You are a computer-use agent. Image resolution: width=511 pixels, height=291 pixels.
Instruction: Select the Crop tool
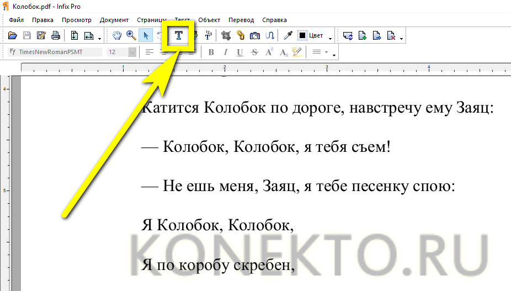click(226, 36)
